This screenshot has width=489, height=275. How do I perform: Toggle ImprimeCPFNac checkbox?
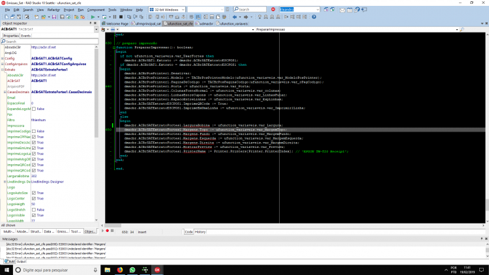click(x=34, y=137)
